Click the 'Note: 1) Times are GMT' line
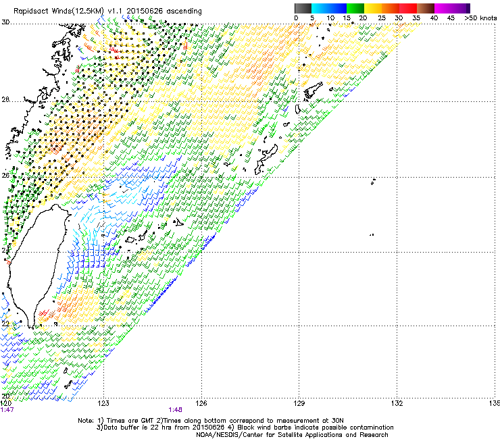 pyautogui.click(x=211, y=421)
